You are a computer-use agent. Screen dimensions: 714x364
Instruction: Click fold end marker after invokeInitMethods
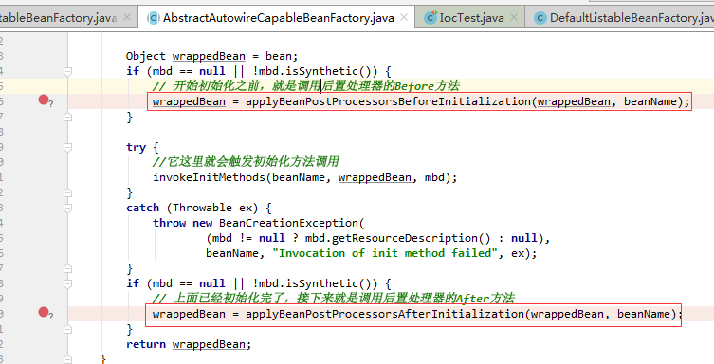tap(68, 193)
